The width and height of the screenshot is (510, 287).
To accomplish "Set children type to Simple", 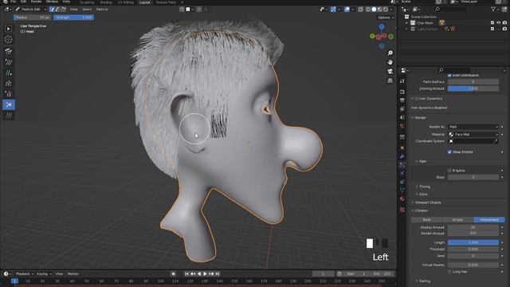I will point(457,220).
